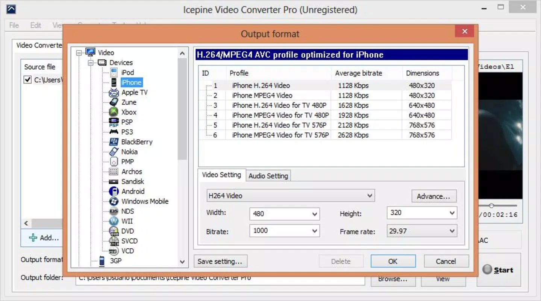
Task: Open the File menu in main window
Action: click(x=14, y=25)
